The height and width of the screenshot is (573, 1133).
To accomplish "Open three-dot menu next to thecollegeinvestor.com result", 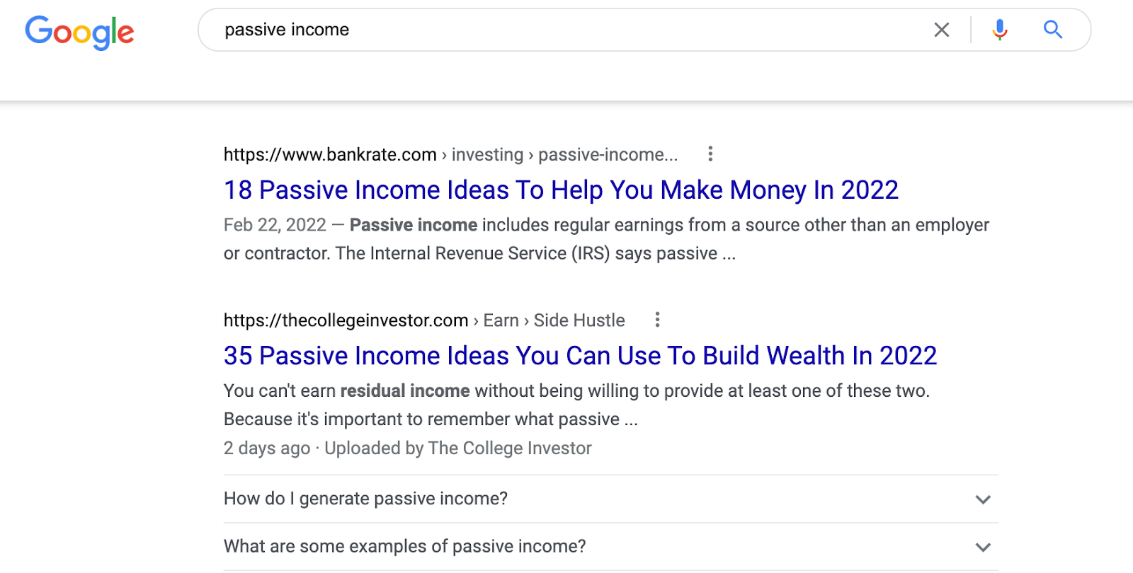I will tap(657, 320).
